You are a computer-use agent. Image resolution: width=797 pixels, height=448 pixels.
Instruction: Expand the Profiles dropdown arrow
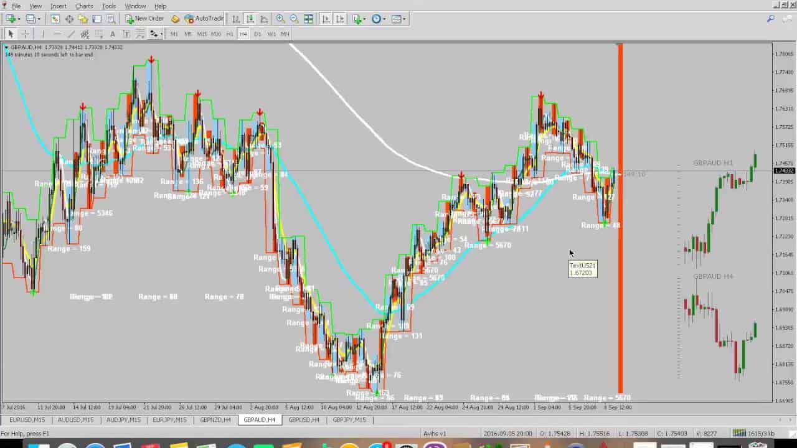tap(39, 19)
